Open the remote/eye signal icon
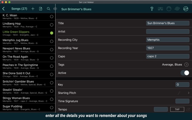The width and height of the screenshot is (192, 120). (177, 9)
